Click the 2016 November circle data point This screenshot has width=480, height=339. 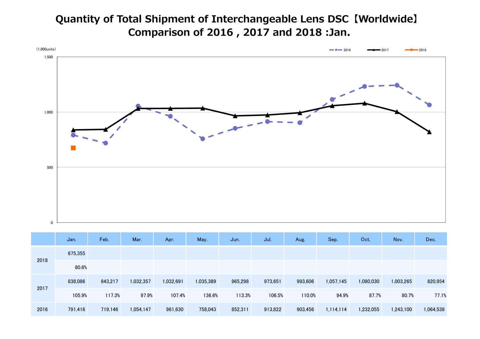click(397, 85)
